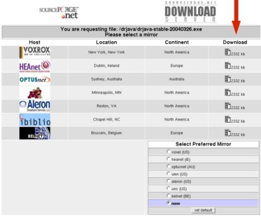Click the download file icon for Brussels, Belgium
The width and height of the screenshot is (261, 216).
(x=228, y=133)
